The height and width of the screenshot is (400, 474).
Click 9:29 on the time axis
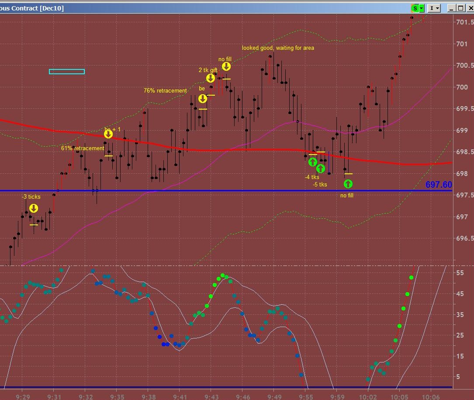coord(23,397)
